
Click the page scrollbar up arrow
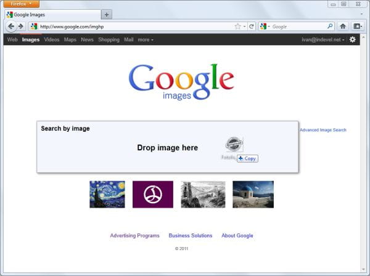(363, 37)
